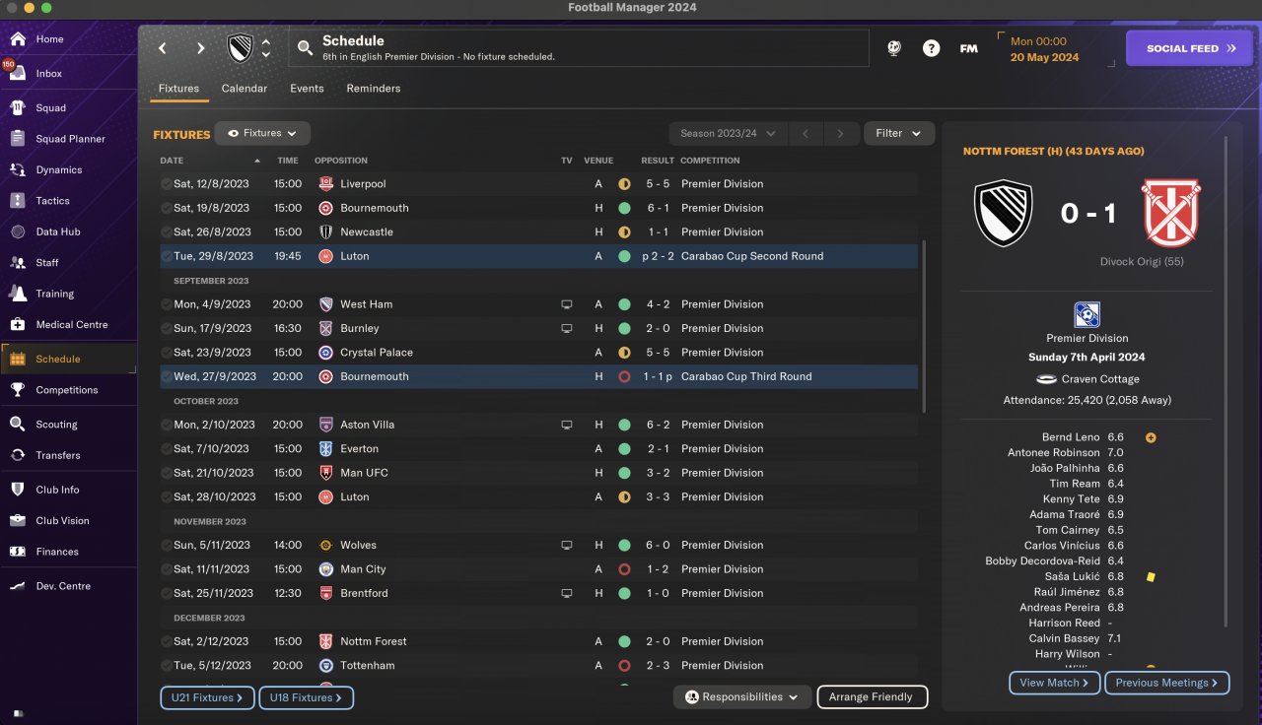Toggle selection circle for Liverpool fixture
The height and width of the screenshot is (725, 1262).
pyautogui.click(x=166, y=184)
